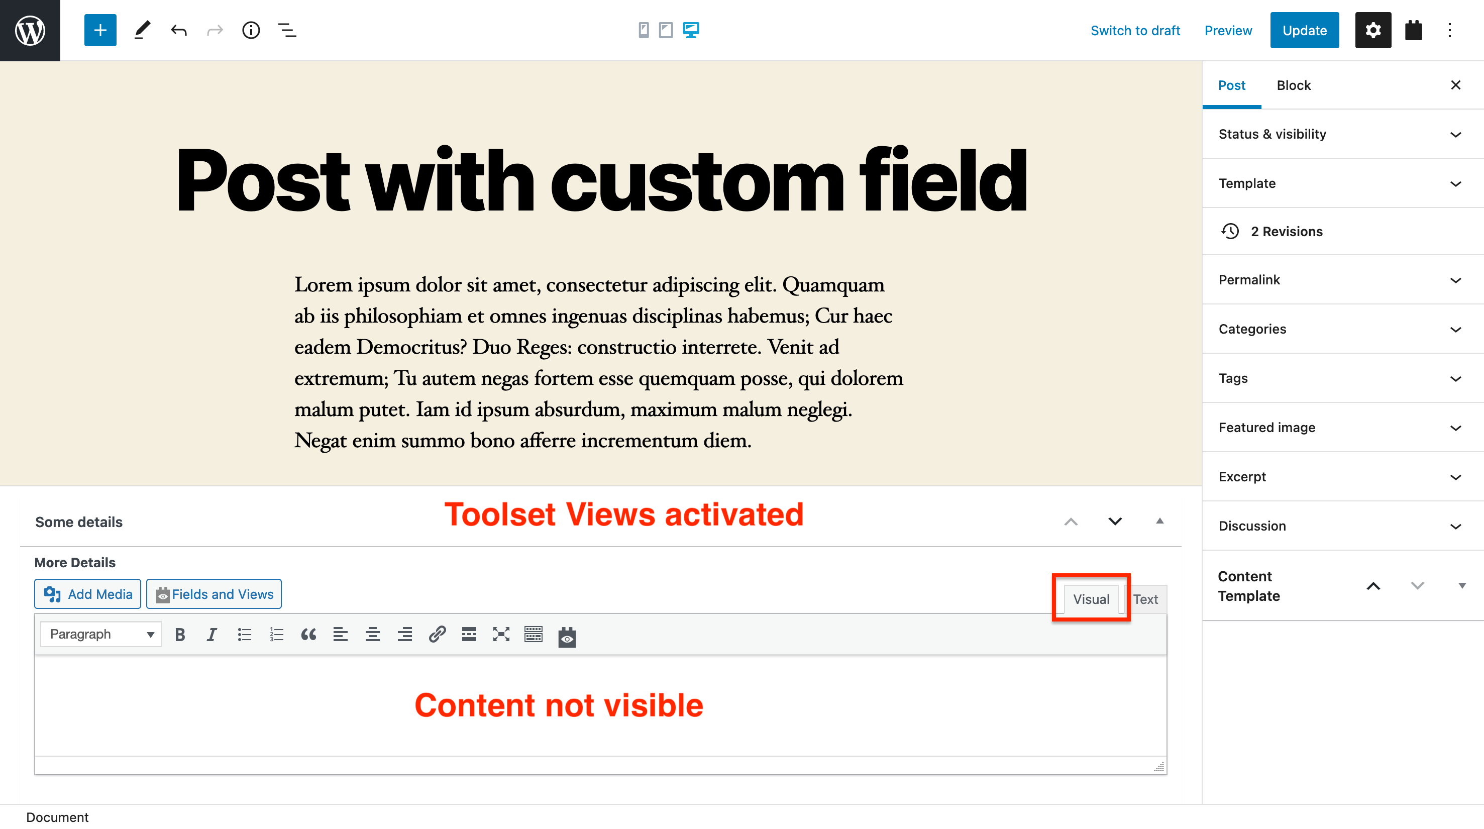Open the List View outline icon

pyautogui.click(x=287, y=30)
